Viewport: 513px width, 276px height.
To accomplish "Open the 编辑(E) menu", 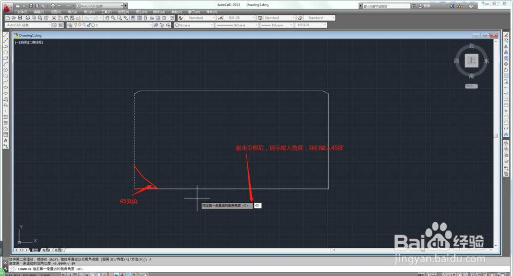I will click(x=38, y=12).
